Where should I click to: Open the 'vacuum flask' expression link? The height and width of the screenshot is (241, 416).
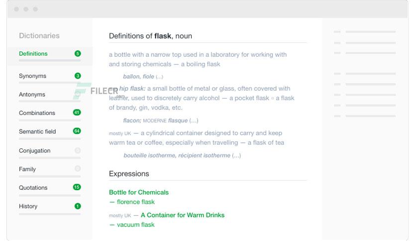point(135,225)
